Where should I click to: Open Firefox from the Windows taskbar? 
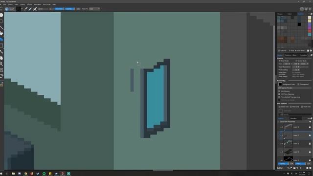click(32, 174)
